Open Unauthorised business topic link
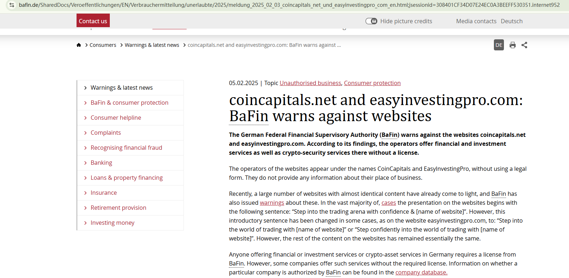 [310, 83]
